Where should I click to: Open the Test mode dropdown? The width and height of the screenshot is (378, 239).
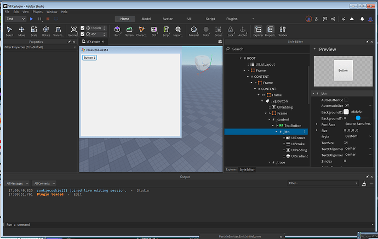click(15, 19)
